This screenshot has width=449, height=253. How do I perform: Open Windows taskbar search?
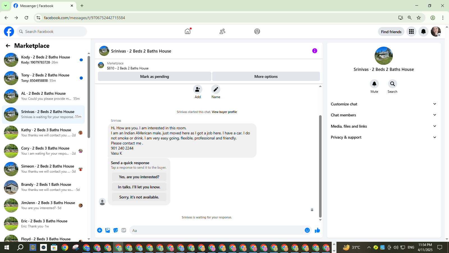click(x=20, y=247)
